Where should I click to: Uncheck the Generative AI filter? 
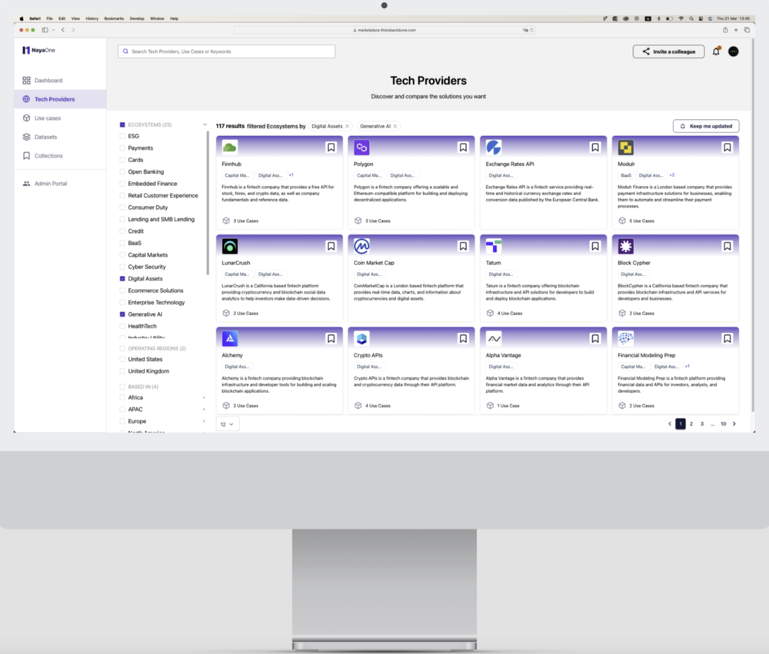(x=122, y=314)
